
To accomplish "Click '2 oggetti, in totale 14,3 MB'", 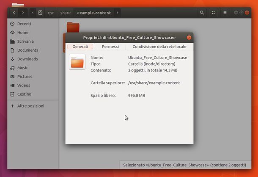I will click(x=153, y=70).
